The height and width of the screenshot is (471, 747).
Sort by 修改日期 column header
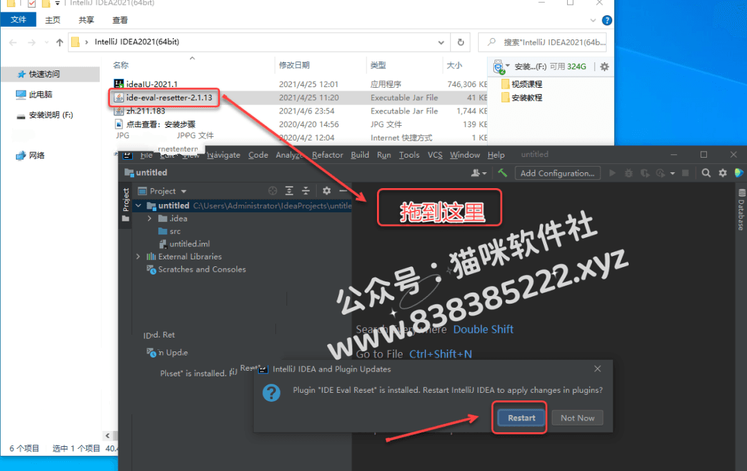pyautogui.click(x=294, y=65)
